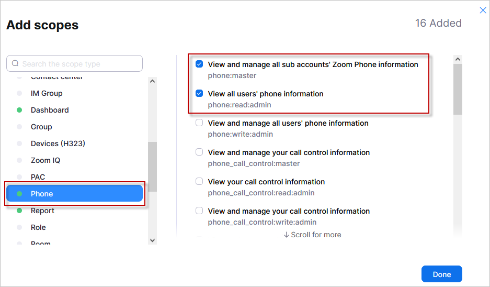Close the Add scopes dialog

point(483,10)
